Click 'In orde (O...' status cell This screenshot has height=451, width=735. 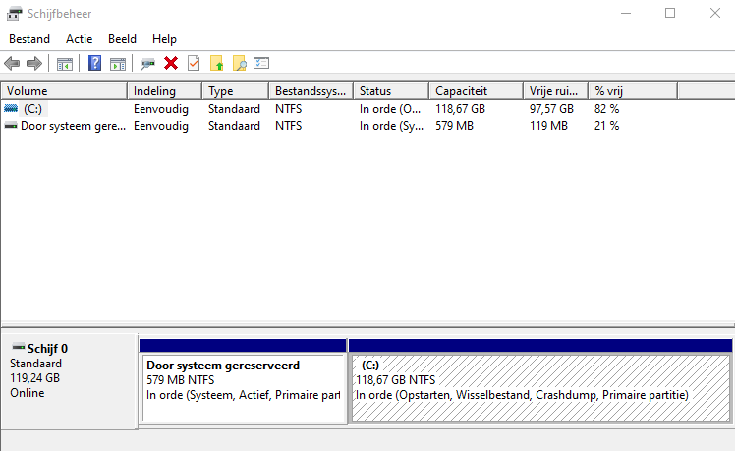[390, 109]
